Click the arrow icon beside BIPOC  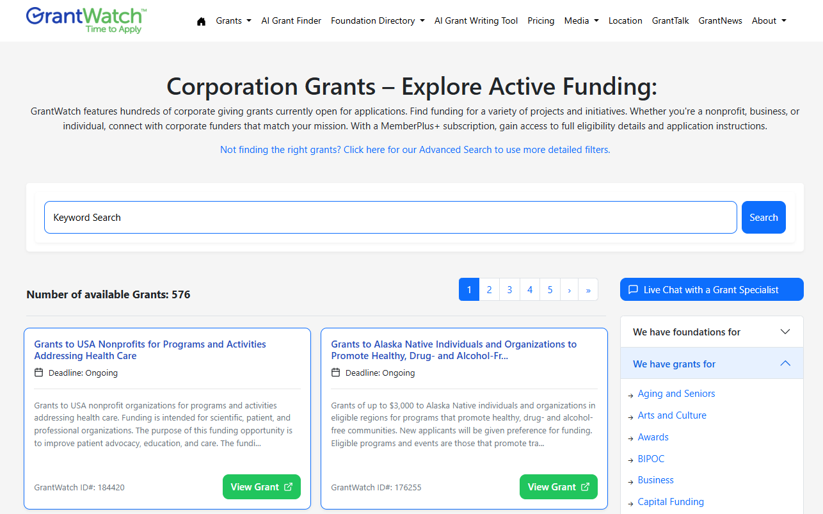click(x=630, y=459)
